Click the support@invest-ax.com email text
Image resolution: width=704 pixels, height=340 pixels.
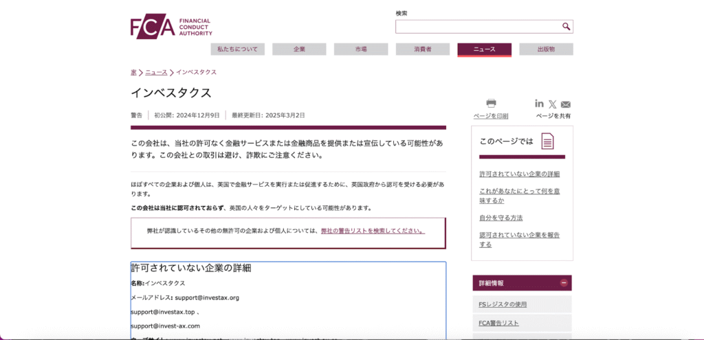point(165,326)
